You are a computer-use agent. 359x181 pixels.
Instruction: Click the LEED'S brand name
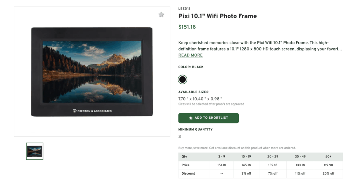184,9
